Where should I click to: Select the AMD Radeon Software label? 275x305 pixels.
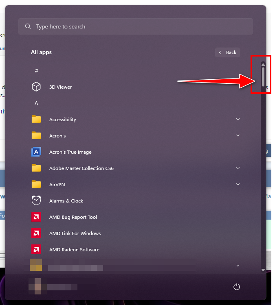pos(74,250)
